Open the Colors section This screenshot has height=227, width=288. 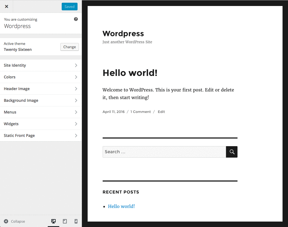(41, 77)
